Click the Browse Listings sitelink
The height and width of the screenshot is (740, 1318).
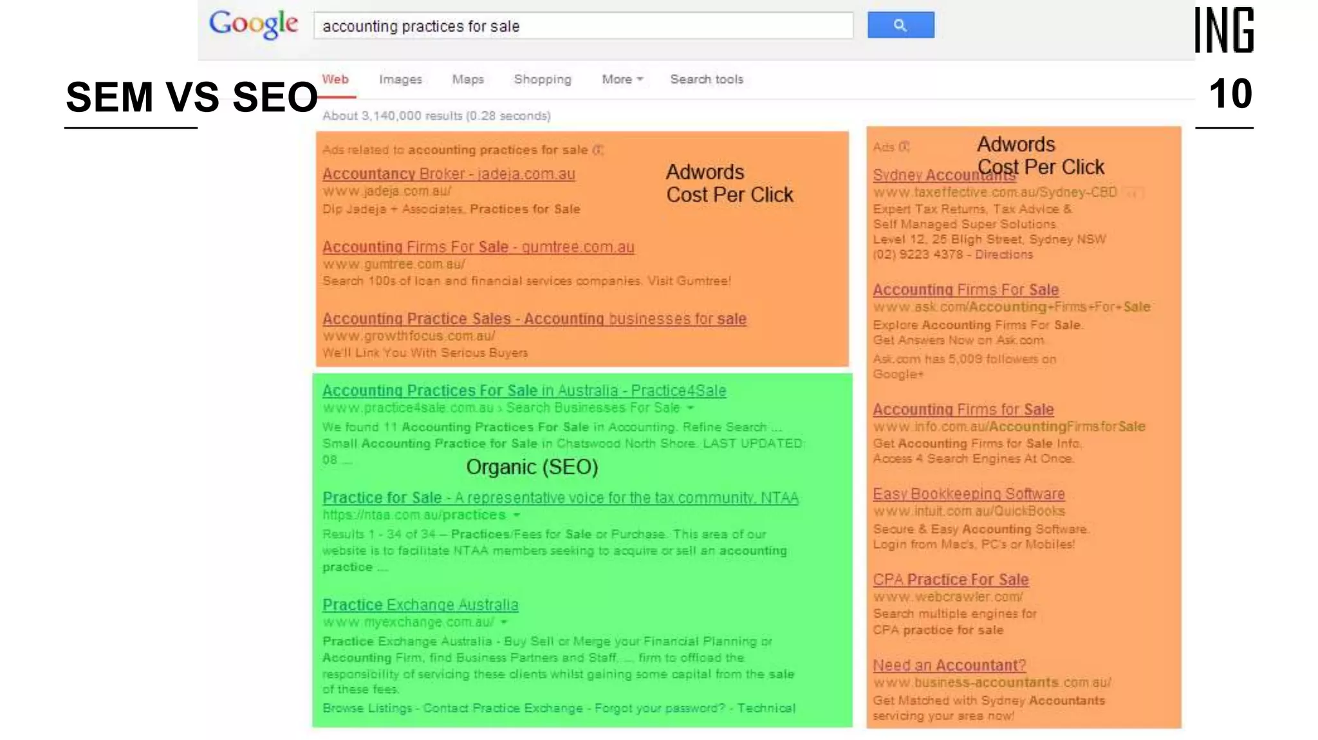367,708
